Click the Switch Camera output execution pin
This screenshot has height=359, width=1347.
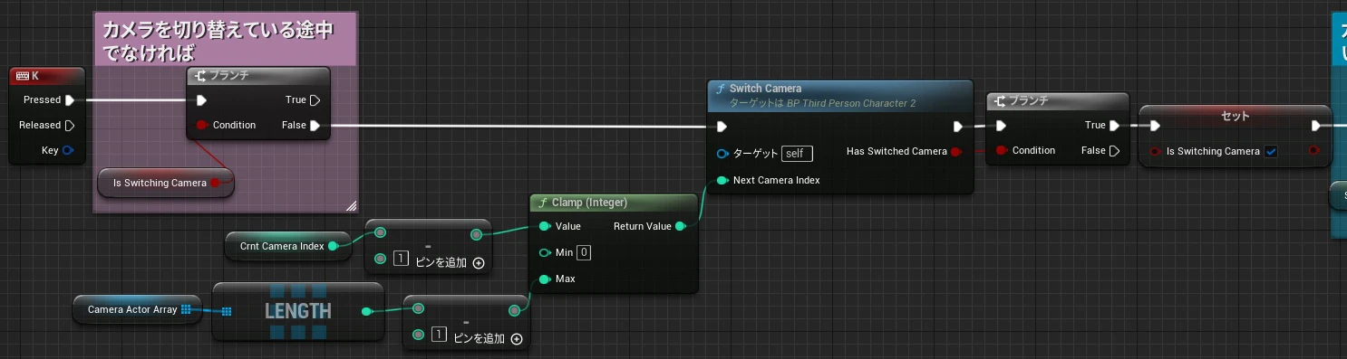(x=958, y=126)
